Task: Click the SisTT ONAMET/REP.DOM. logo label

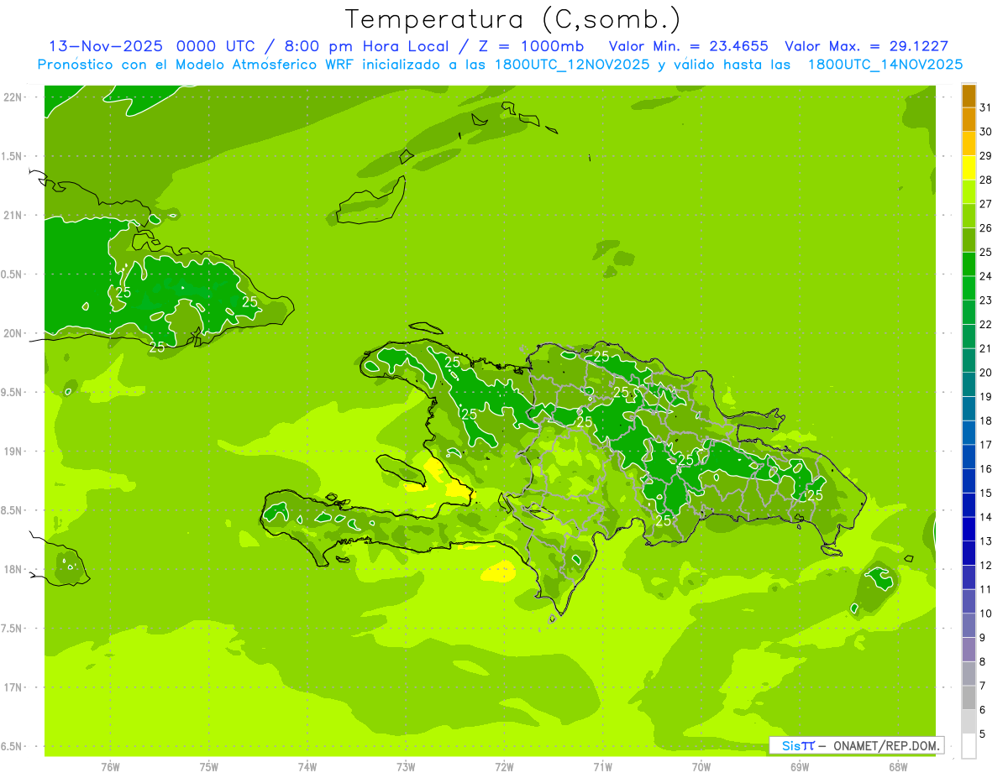Action: click(x=856, y=745)
